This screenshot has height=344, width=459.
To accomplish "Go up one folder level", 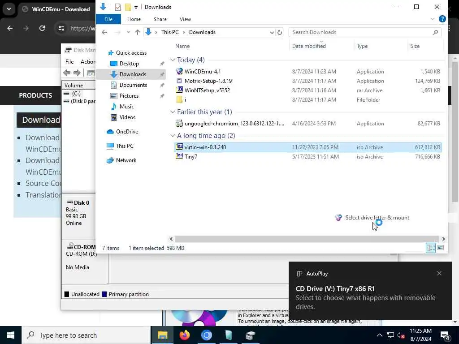I will [x=137, y=32].
